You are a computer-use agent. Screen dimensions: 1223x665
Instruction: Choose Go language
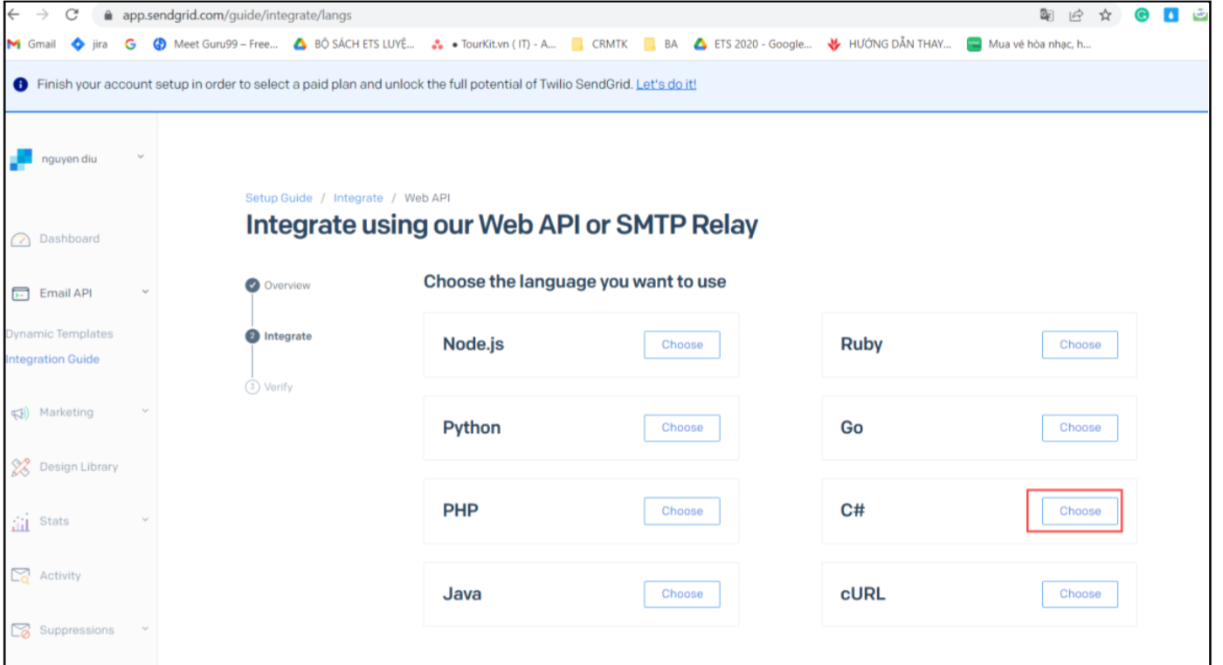(x=1080, y=428)
